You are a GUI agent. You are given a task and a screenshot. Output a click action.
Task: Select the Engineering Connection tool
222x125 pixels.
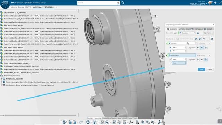click(96, 122)
